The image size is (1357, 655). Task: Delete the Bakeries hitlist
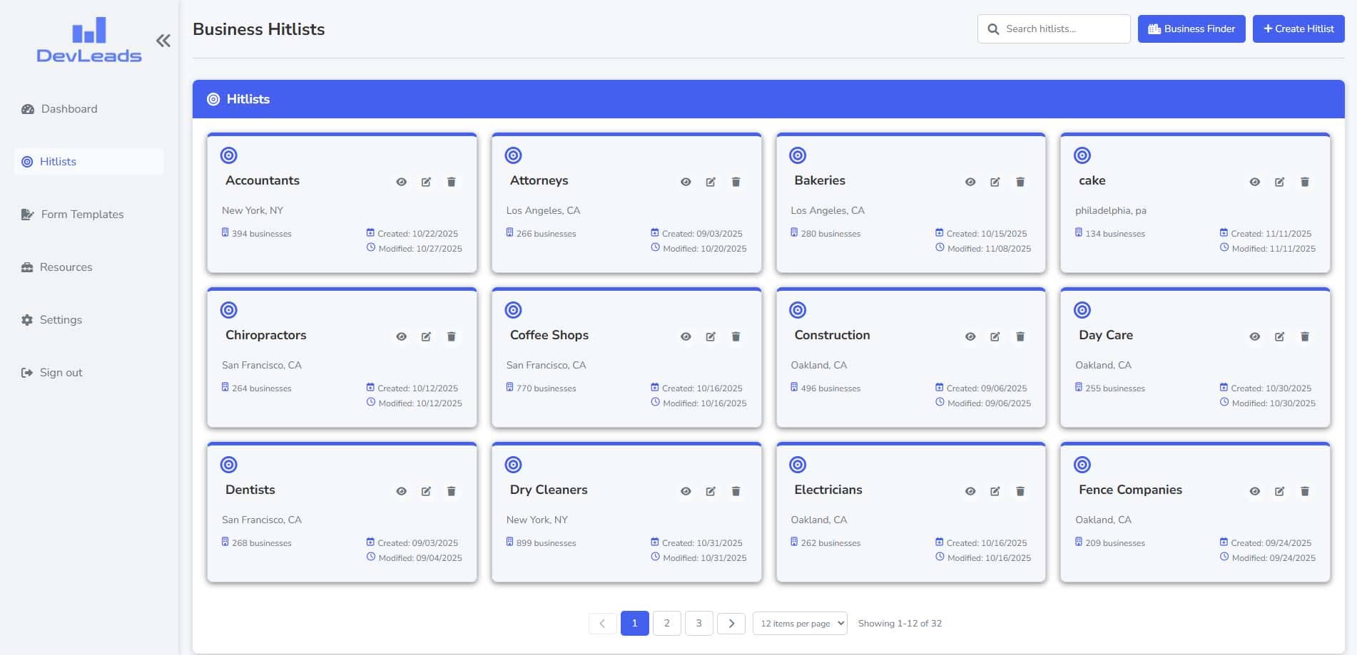pyautogui.click(x=1020, y=182)
